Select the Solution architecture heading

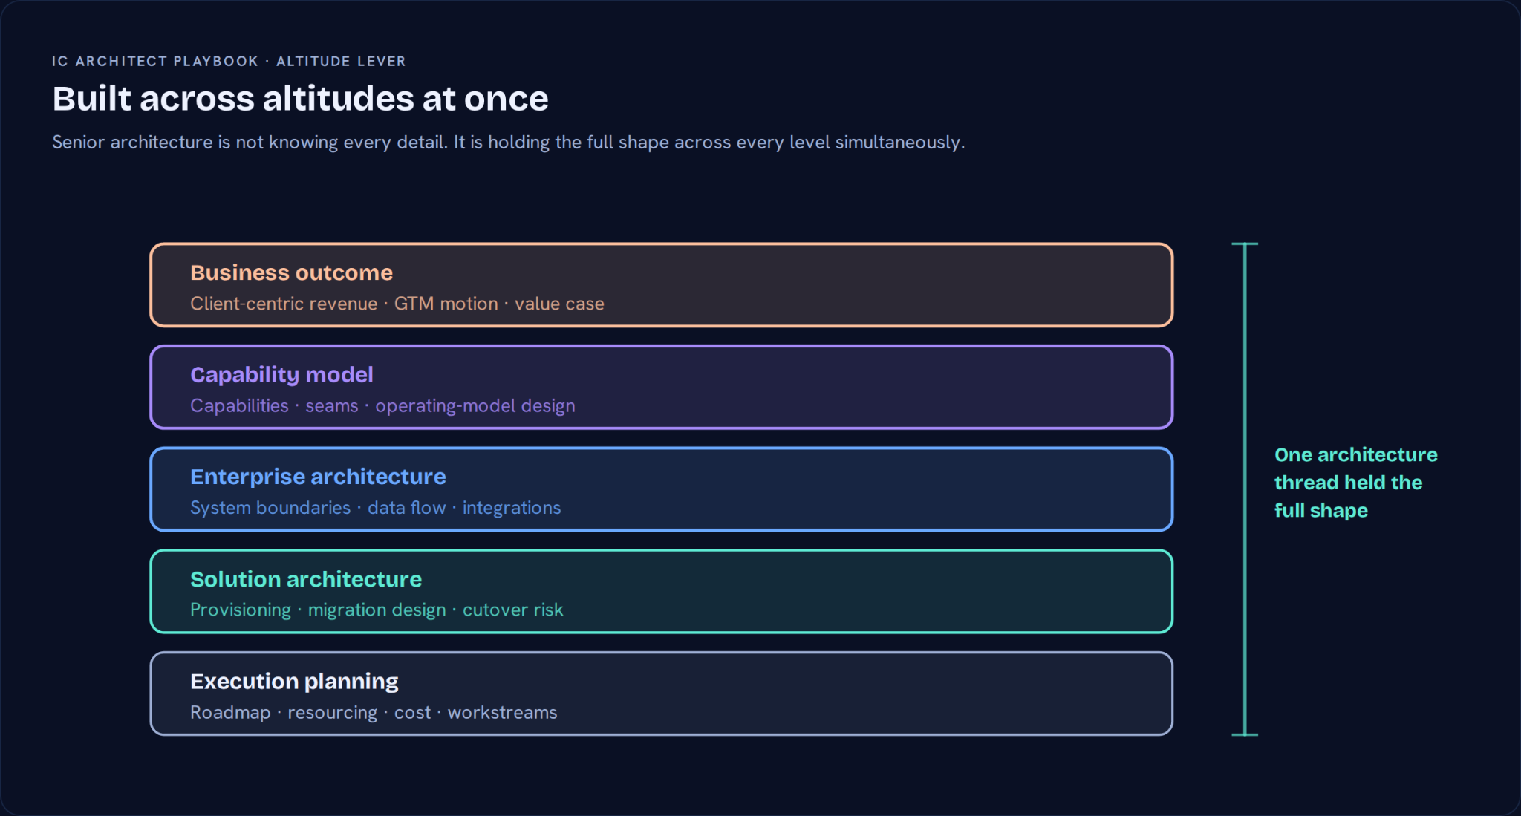[306, 579]
